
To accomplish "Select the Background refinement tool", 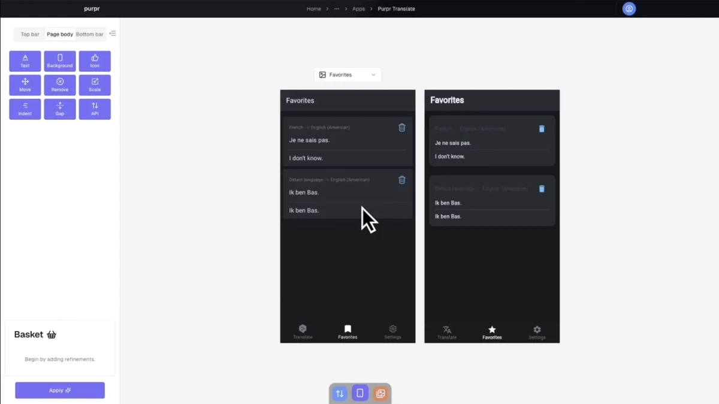I will pyautogui.click(x=60, y=61).
